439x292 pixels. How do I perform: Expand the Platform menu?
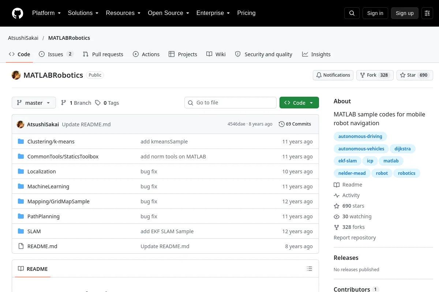46,13
